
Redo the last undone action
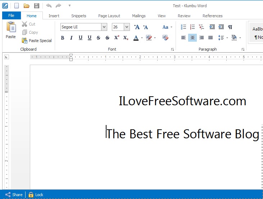(58, 6)
